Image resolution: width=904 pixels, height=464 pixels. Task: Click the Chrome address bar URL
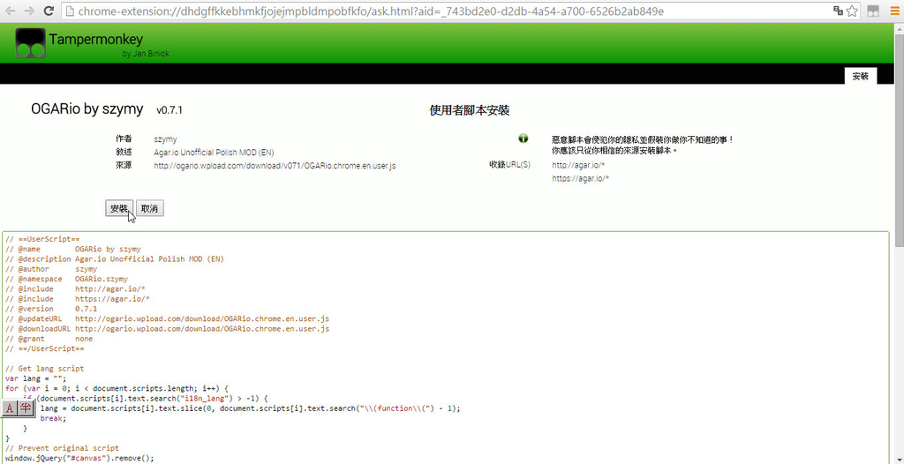coord(372,11)
